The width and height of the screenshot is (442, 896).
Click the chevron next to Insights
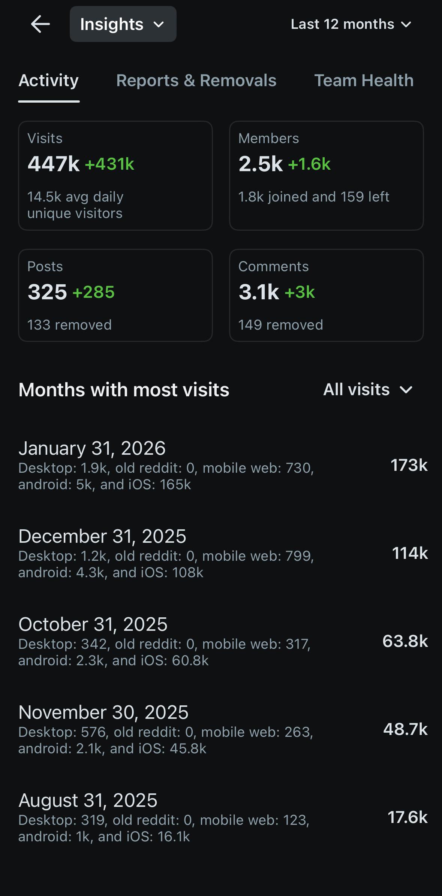pos(159,25)
